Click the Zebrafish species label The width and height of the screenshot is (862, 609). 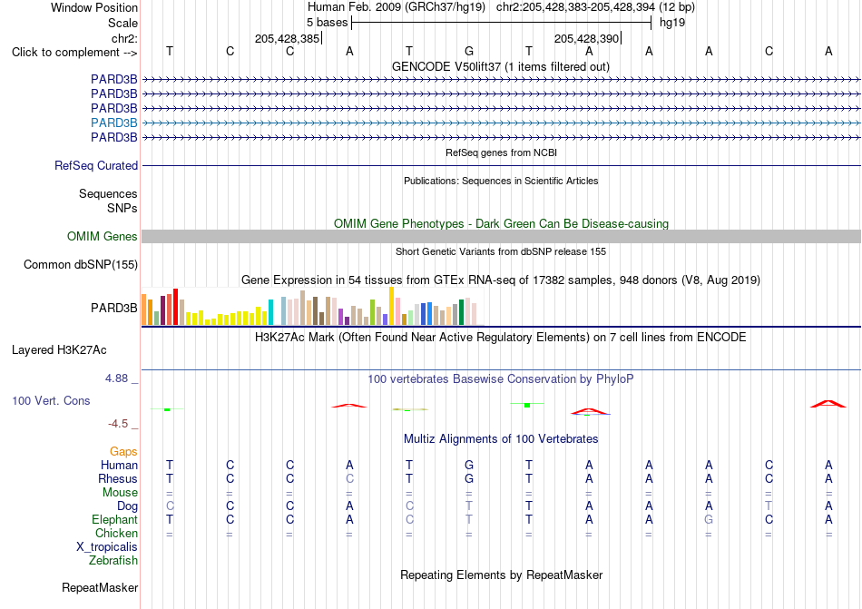113,561
